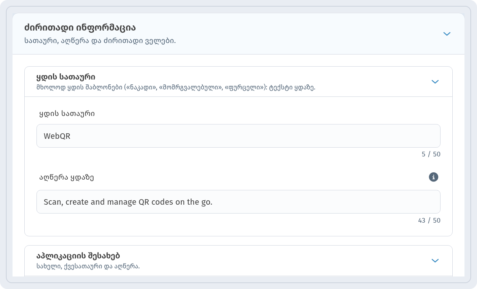This screenshot has height=289, width=477.
Task: Collapse the ყდის სათაური panel chevron
Action: coord(435,82)
